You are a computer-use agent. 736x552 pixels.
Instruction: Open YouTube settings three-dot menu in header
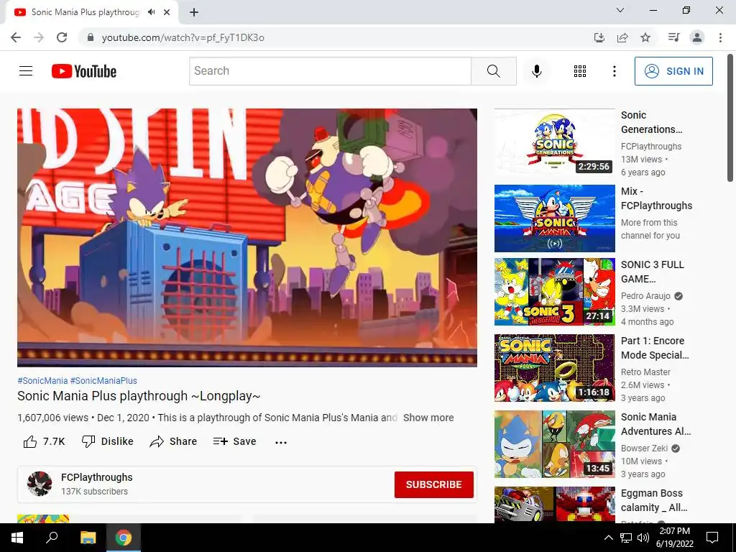coord(614,71)
